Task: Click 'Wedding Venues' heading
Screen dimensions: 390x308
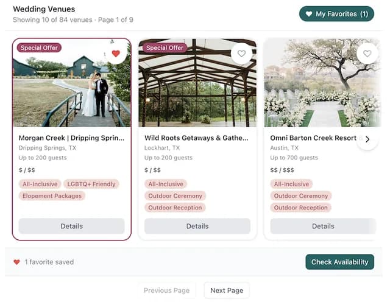Action: click(44, 9)
